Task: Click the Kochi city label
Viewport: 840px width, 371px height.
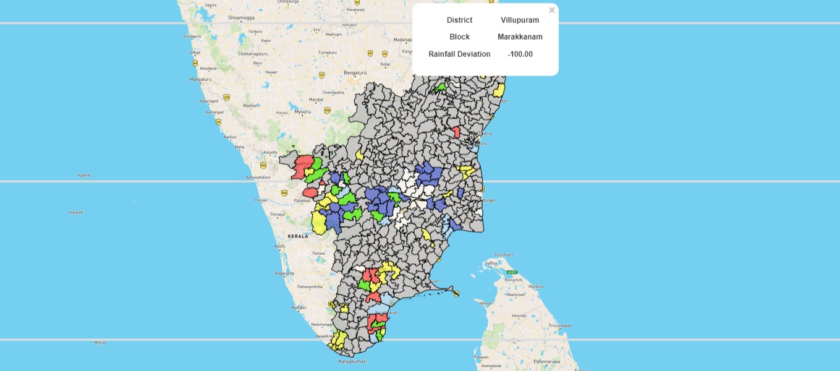Action: point(280,246)
